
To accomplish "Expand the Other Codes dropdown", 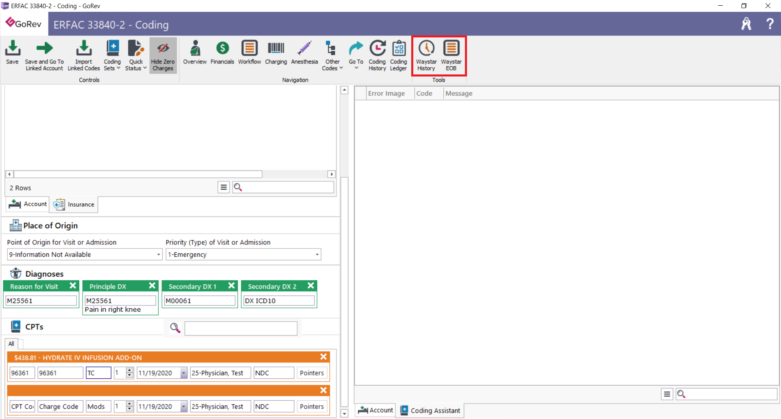I will pyautogui.click(x=332, y=55).
